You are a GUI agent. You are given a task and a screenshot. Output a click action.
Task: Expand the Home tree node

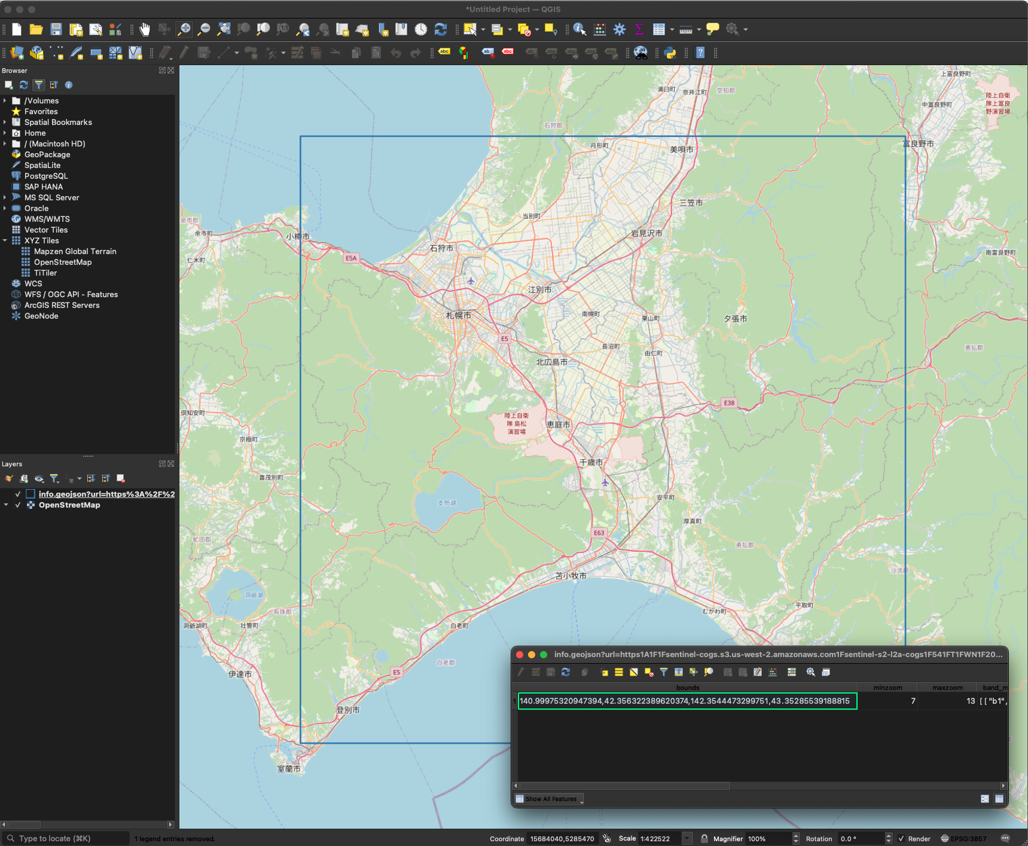(x=5, y=133)
